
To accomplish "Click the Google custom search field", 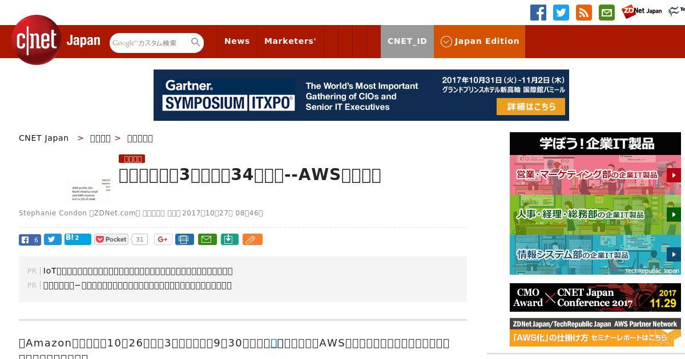I will pos(150,43).
